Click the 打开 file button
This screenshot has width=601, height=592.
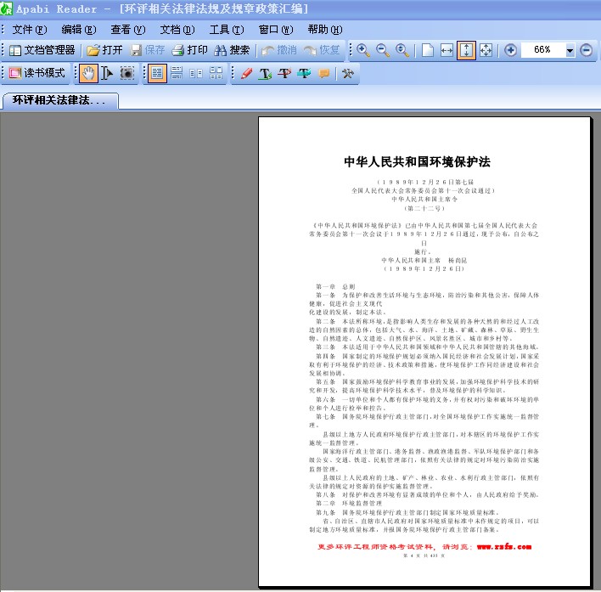tap(104, 50)
